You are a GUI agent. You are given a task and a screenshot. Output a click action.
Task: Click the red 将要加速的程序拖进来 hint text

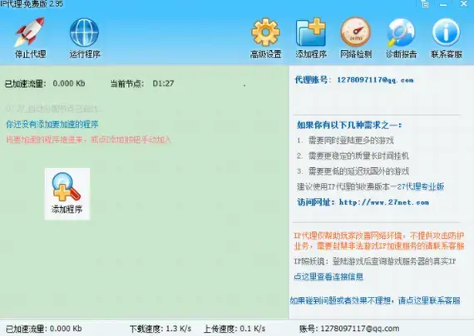[x=89, y=140]
